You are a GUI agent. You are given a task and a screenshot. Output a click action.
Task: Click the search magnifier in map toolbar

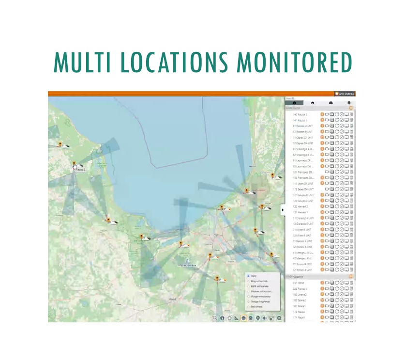tap(215, 318)
